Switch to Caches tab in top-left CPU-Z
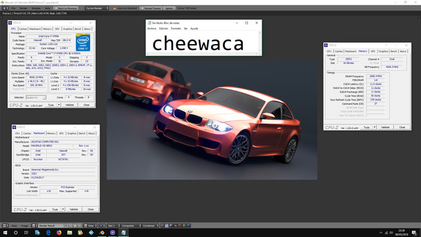This screenshot has height=237, width=421. (23, 29)
